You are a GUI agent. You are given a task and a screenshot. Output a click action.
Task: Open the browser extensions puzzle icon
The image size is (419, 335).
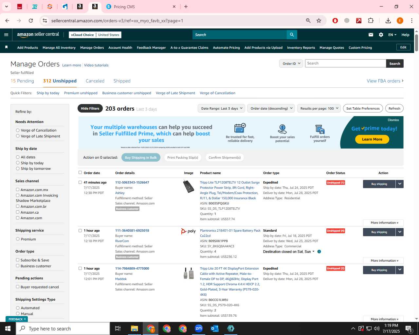click(x=371, y=21)
